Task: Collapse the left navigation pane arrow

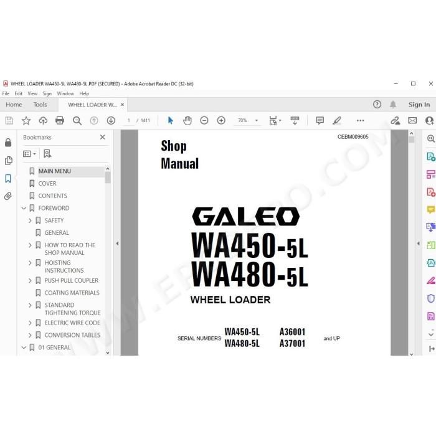Action: (x=117, y=244)
